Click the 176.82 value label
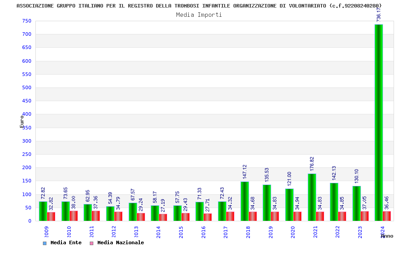The height and width of the screenshot is (265, 398). 312,164
